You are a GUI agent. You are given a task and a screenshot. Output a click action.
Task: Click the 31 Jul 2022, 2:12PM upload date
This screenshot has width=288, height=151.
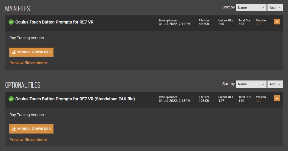coord(175,24)
